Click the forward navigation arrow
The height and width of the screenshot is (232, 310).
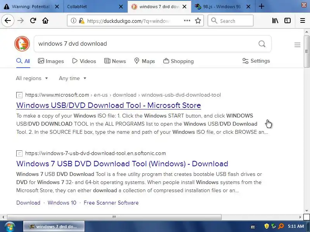(21, 20)
